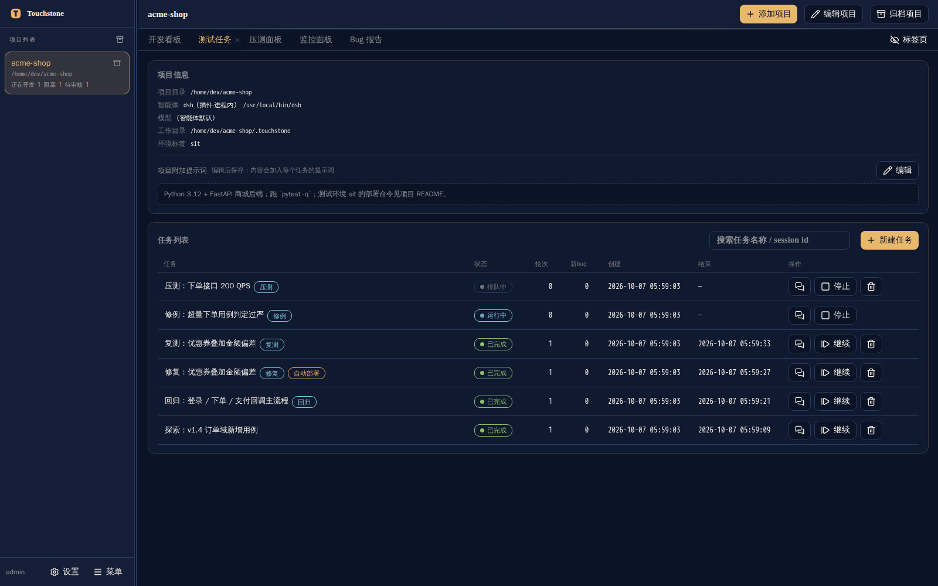Continue the 回归 main flow task
938x586 pixels.
click(x=835, y=401)
